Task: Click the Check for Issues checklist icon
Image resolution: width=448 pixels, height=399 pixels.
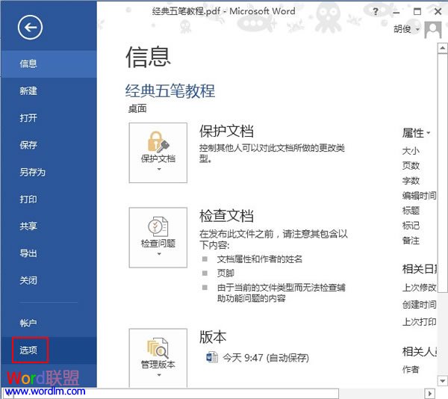Action: tap(158, 226)
